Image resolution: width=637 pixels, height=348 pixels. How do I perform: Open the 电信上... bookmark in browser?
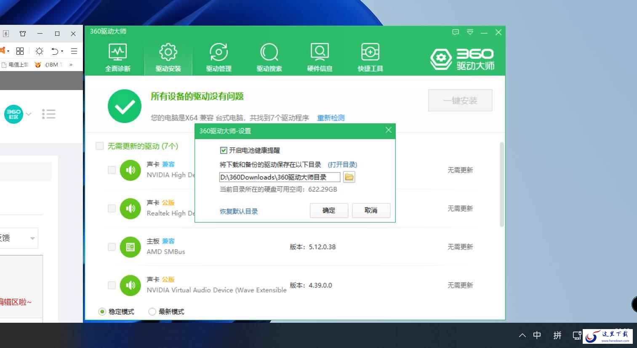point(15,64)
